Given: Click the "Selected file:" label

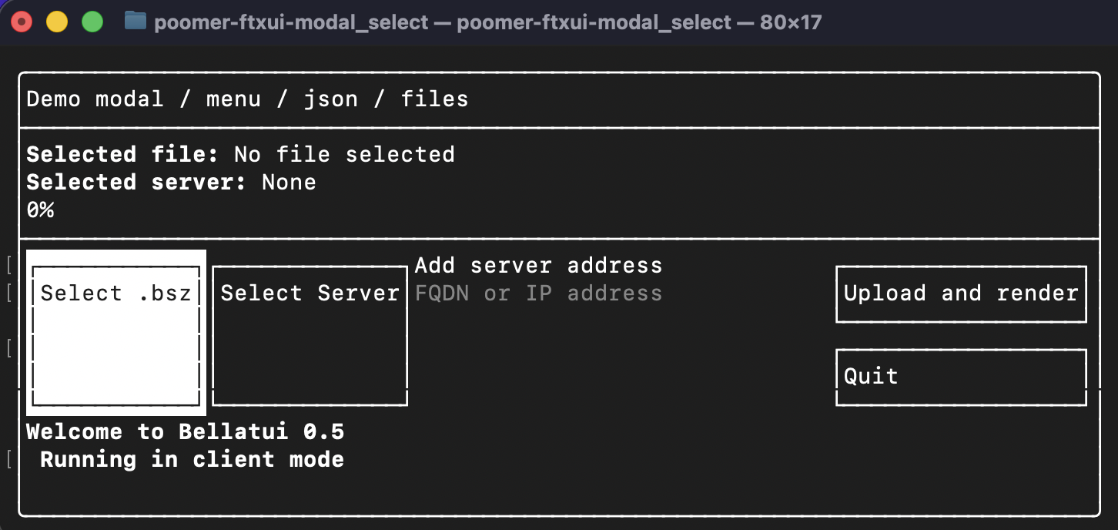Looking at the screenshot, I should tap(122, 155).
